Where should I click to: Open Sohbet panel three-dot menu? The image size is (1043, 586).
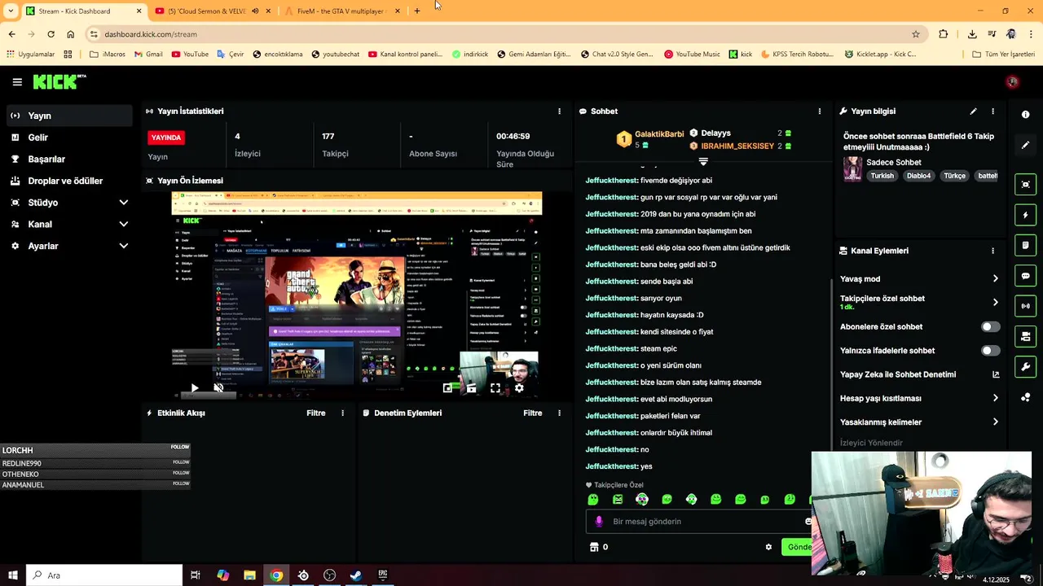(820, 112)
